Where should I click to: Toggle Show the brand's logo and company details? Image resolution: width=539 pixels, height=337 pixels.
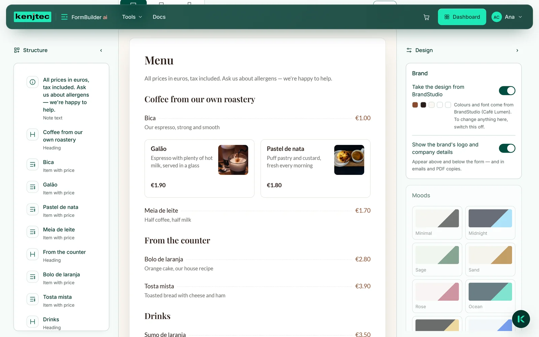(x=507, y=148)
